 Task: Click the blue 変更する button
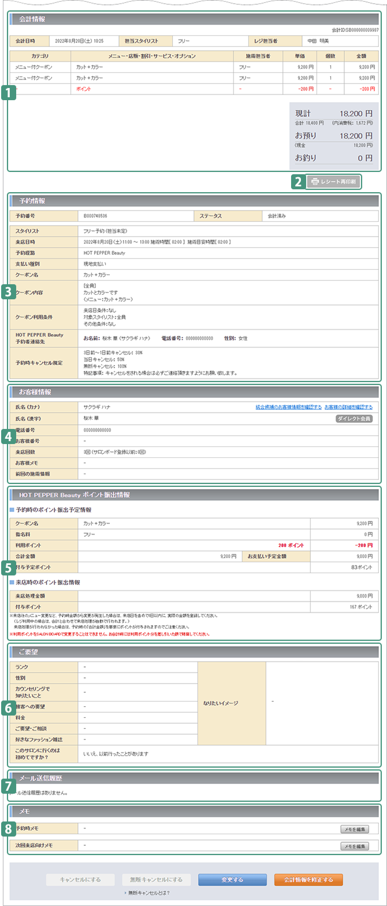tap(232, 879)
